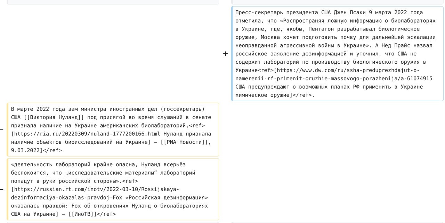
Task: Click the phrase «химическое оружие» before the closing ref
Action: pos(263,95)
